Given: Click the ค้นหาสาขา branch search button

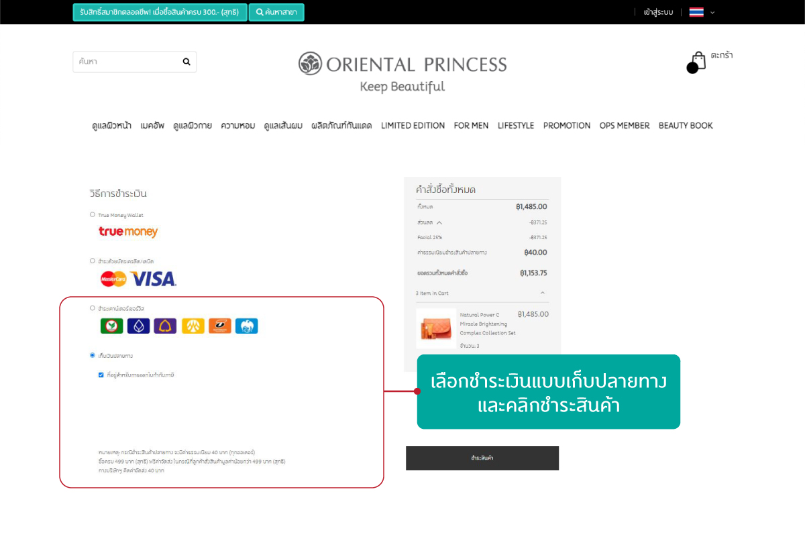Looking at the screenshot, I should point(276,12).
